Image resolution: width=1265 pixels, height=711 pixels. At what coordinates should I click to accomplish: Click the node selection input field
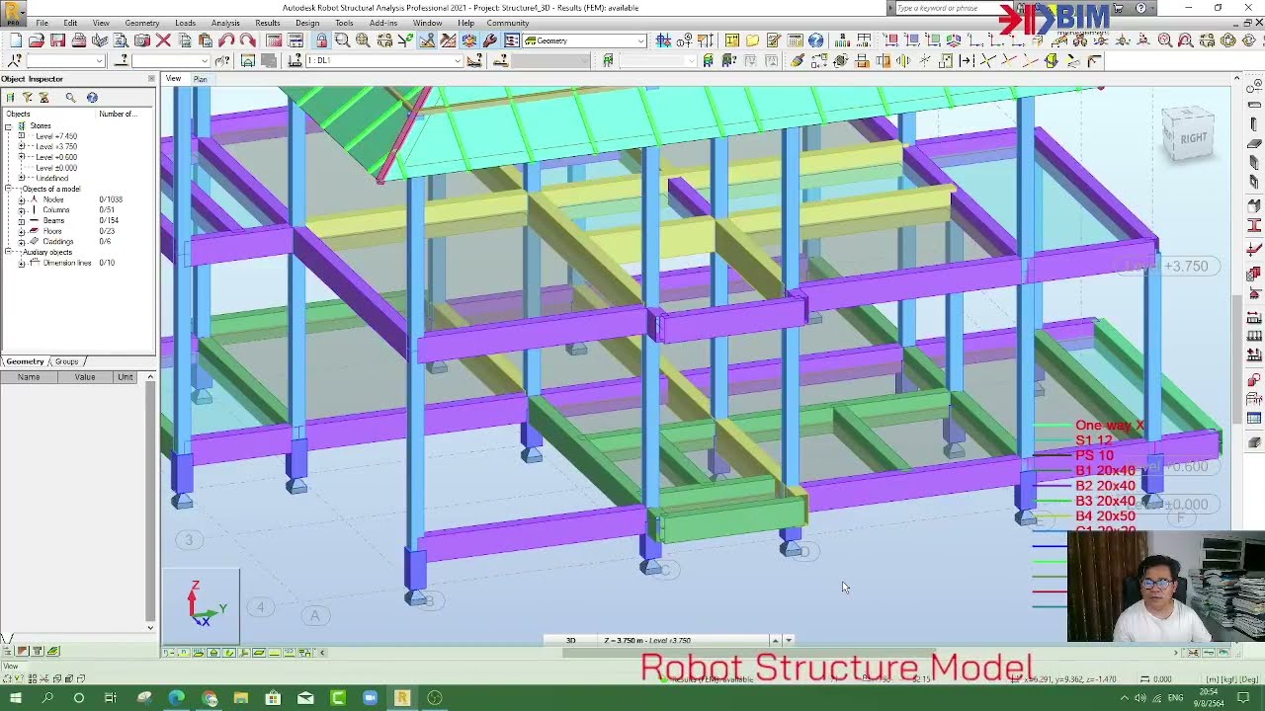[64, 60]
